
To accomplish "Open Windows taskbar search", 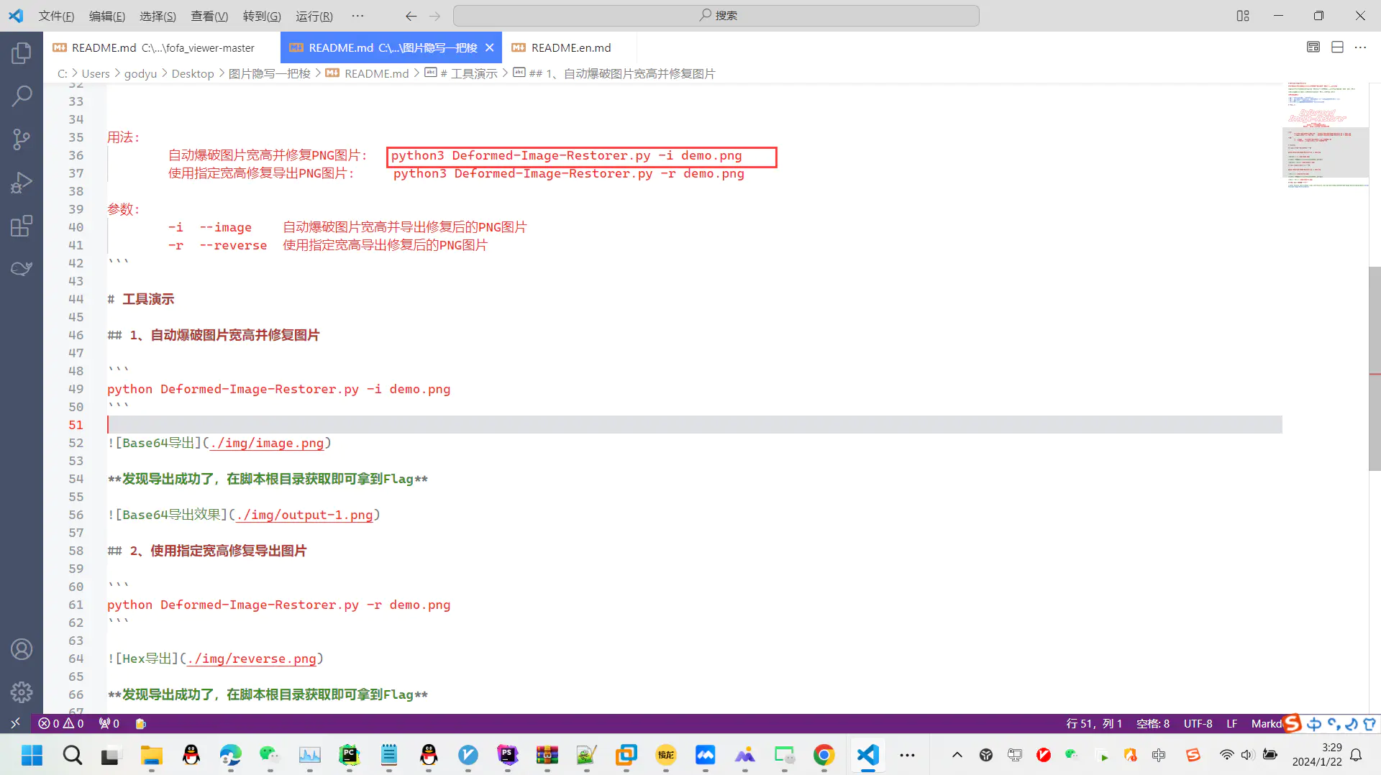I will pos(72,755).
